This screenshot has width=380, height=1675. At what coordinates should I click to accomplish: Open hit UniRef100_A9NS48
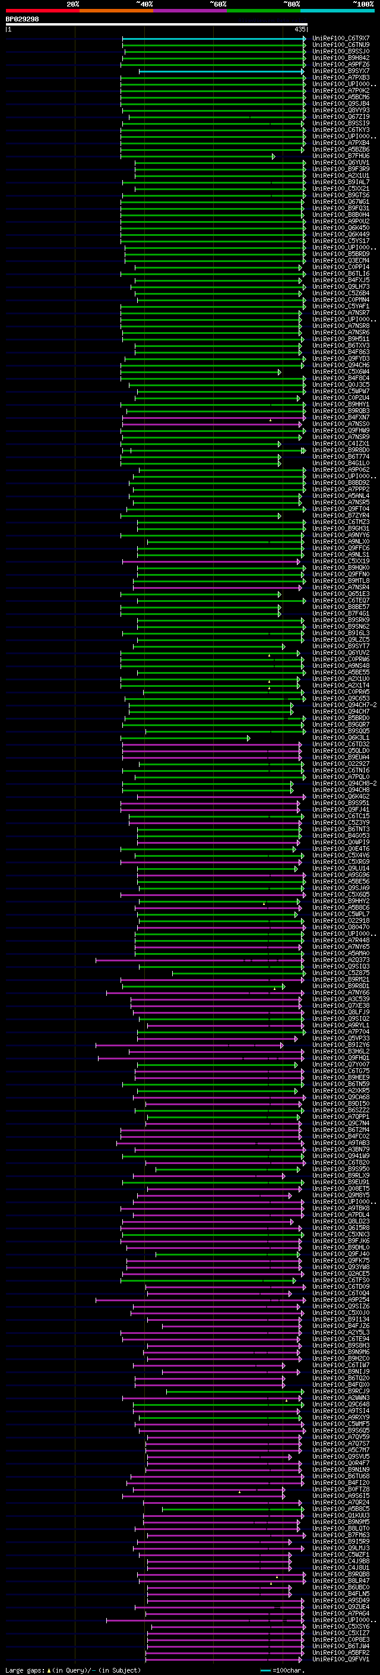(x=340, y=666)
